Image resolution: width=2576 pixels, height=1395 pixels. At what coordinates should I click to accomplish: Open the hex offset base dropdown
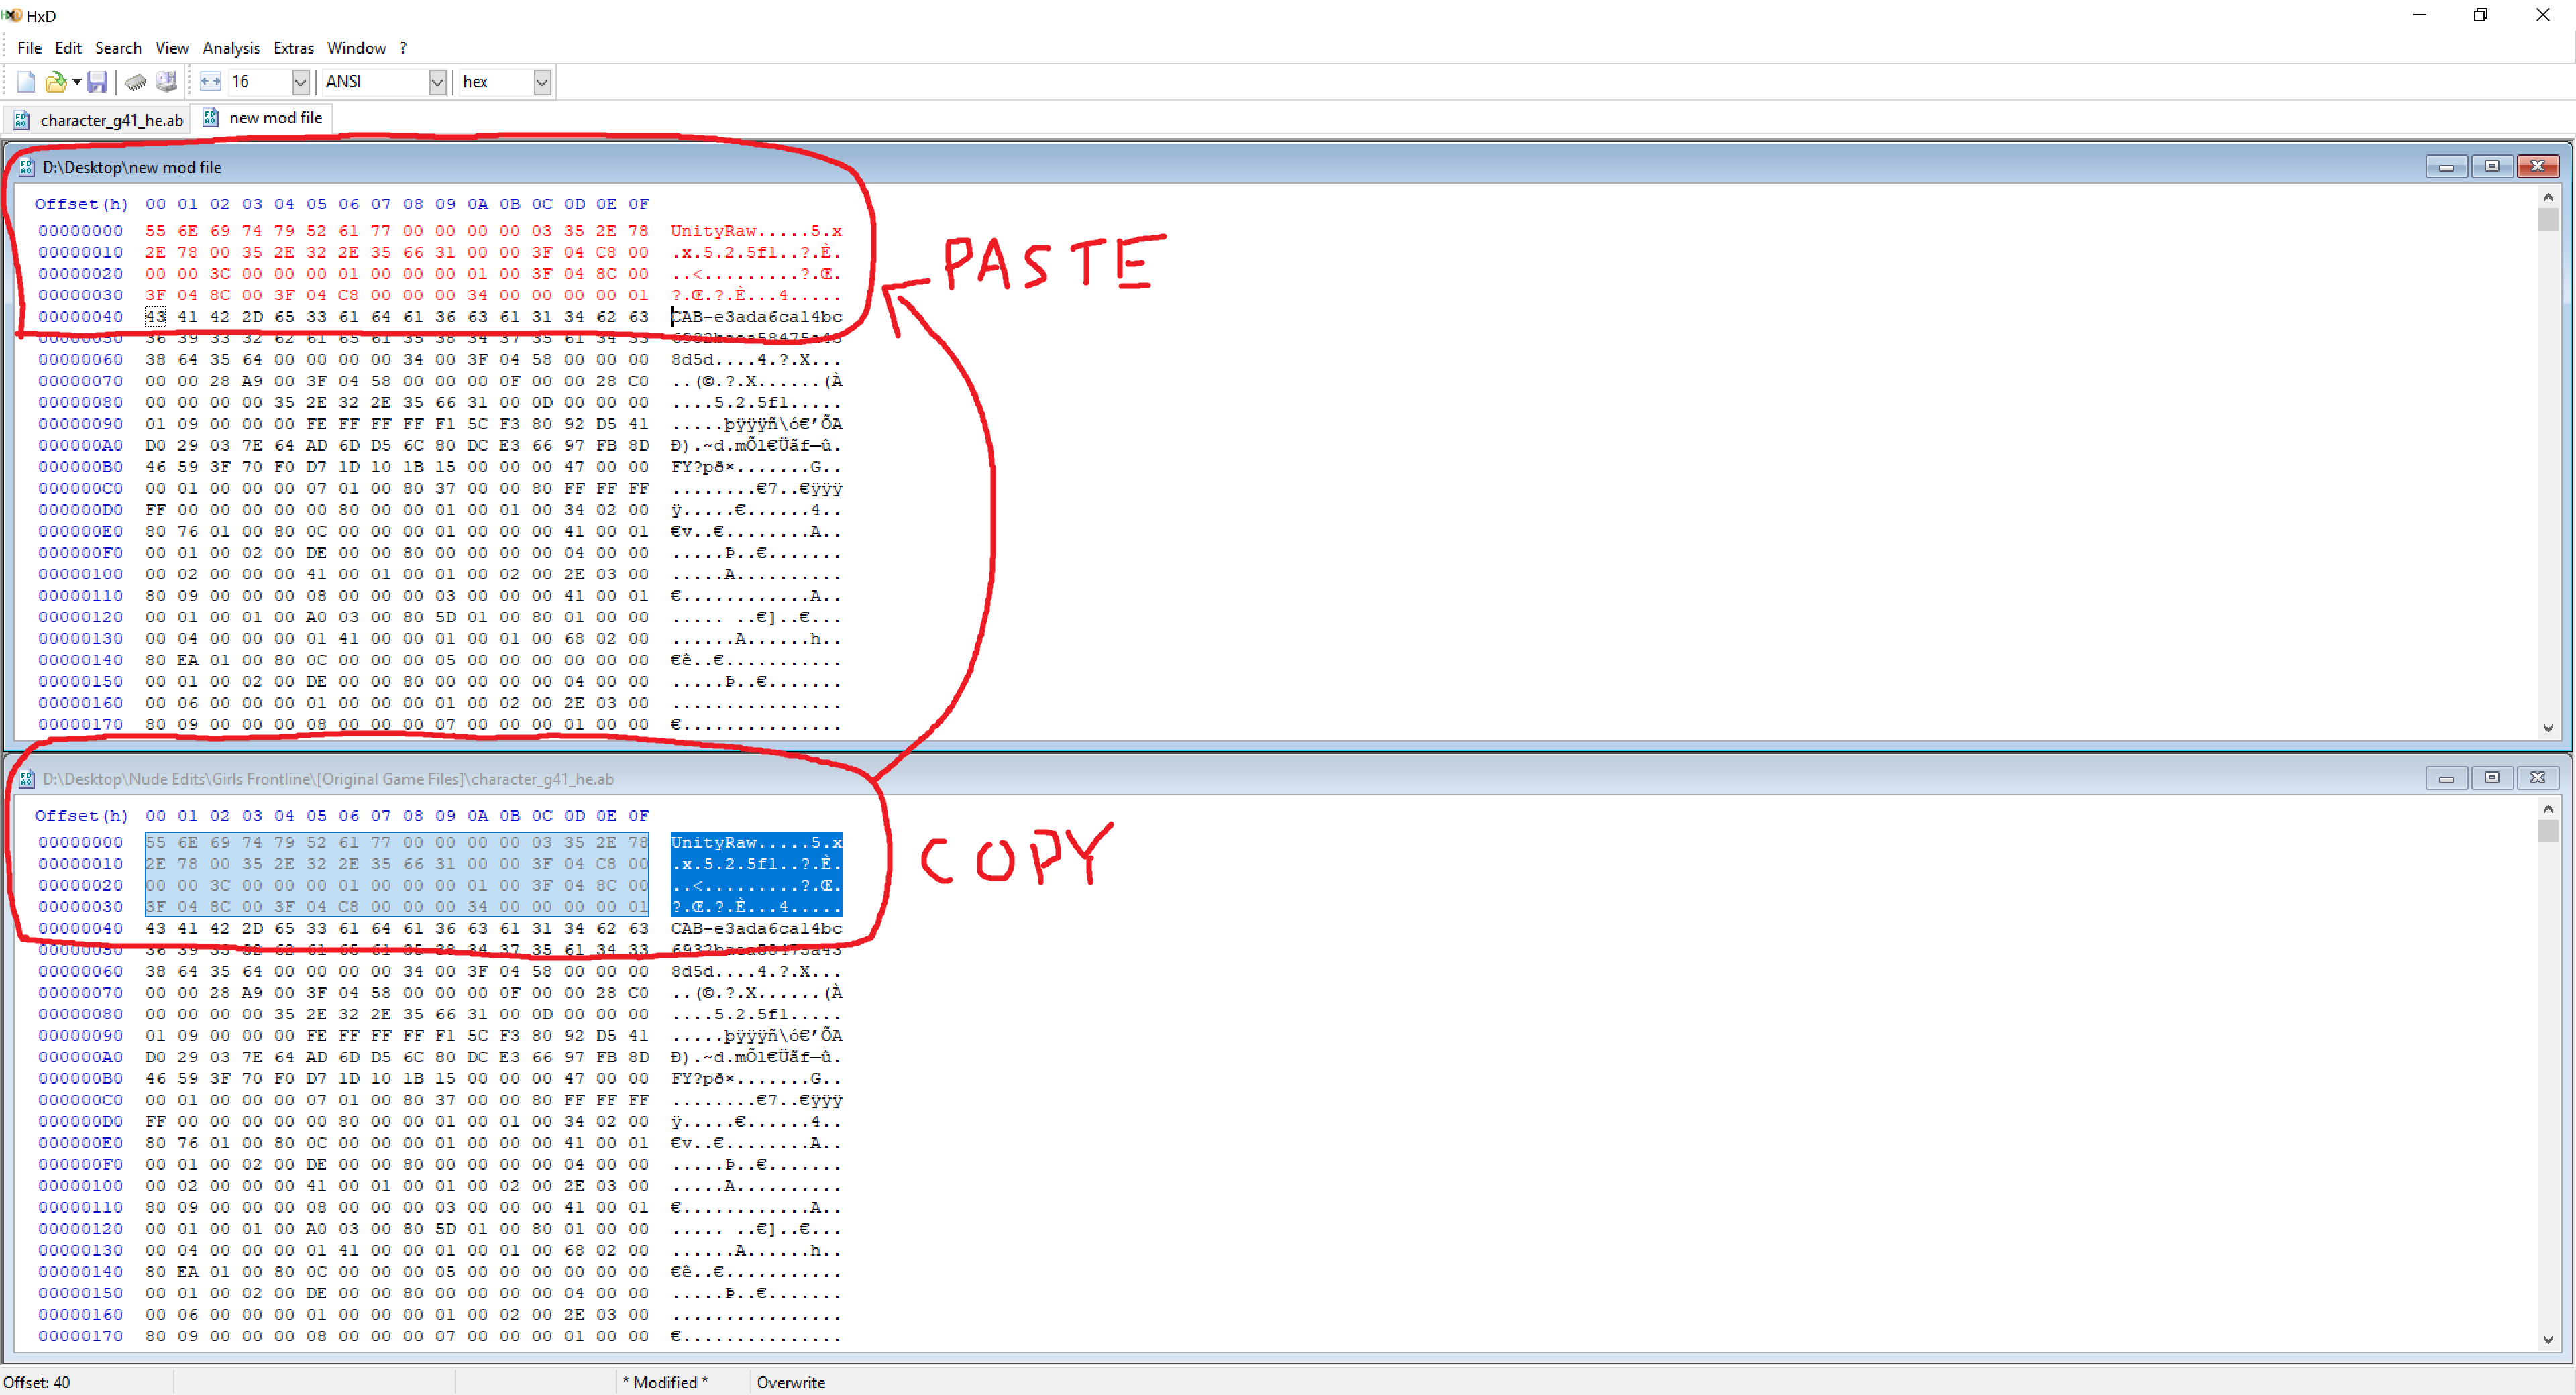[x=542, y=82]
